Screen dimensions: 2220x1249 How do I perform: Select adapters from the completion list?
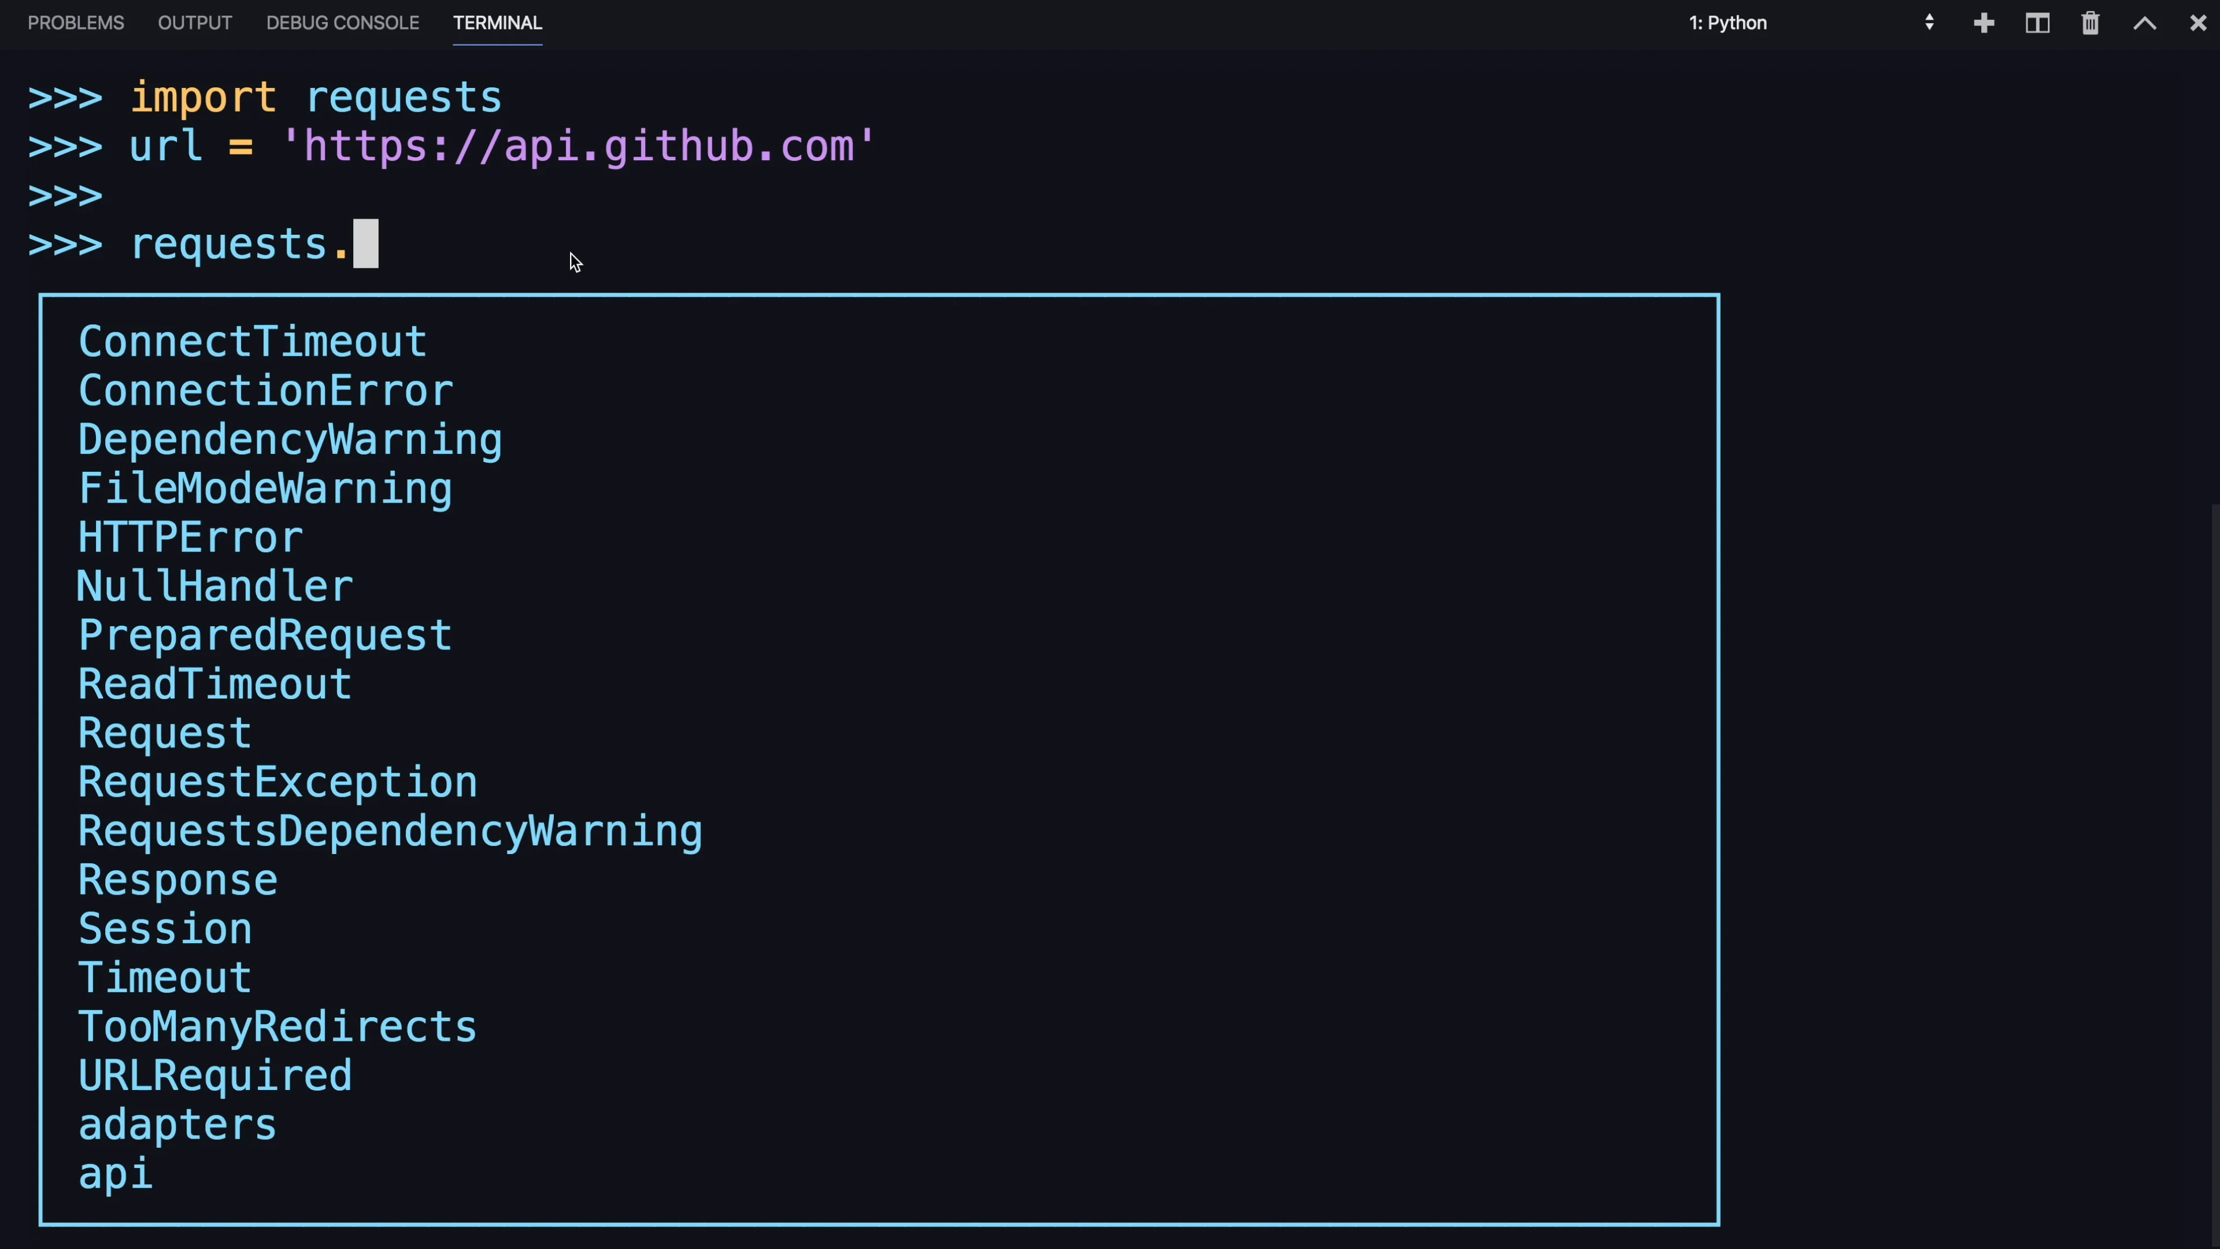177,1125
